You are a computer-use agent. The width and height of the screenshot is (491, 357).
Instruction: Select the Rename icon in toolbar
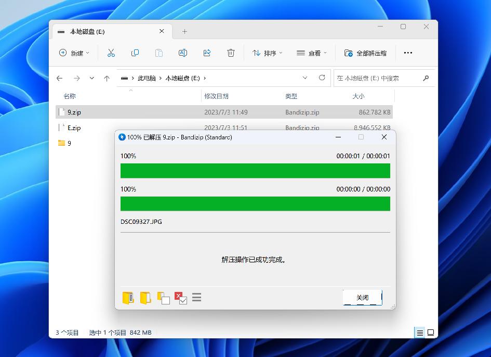[x=183, y=53]
